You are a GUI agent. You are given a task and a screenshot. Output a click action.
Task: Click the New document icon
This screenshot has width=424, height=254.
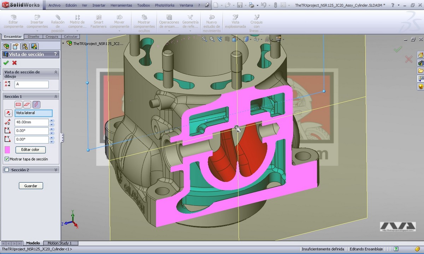pos(216,5)
